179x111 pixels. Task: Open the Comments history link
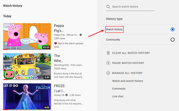point(119,89)
